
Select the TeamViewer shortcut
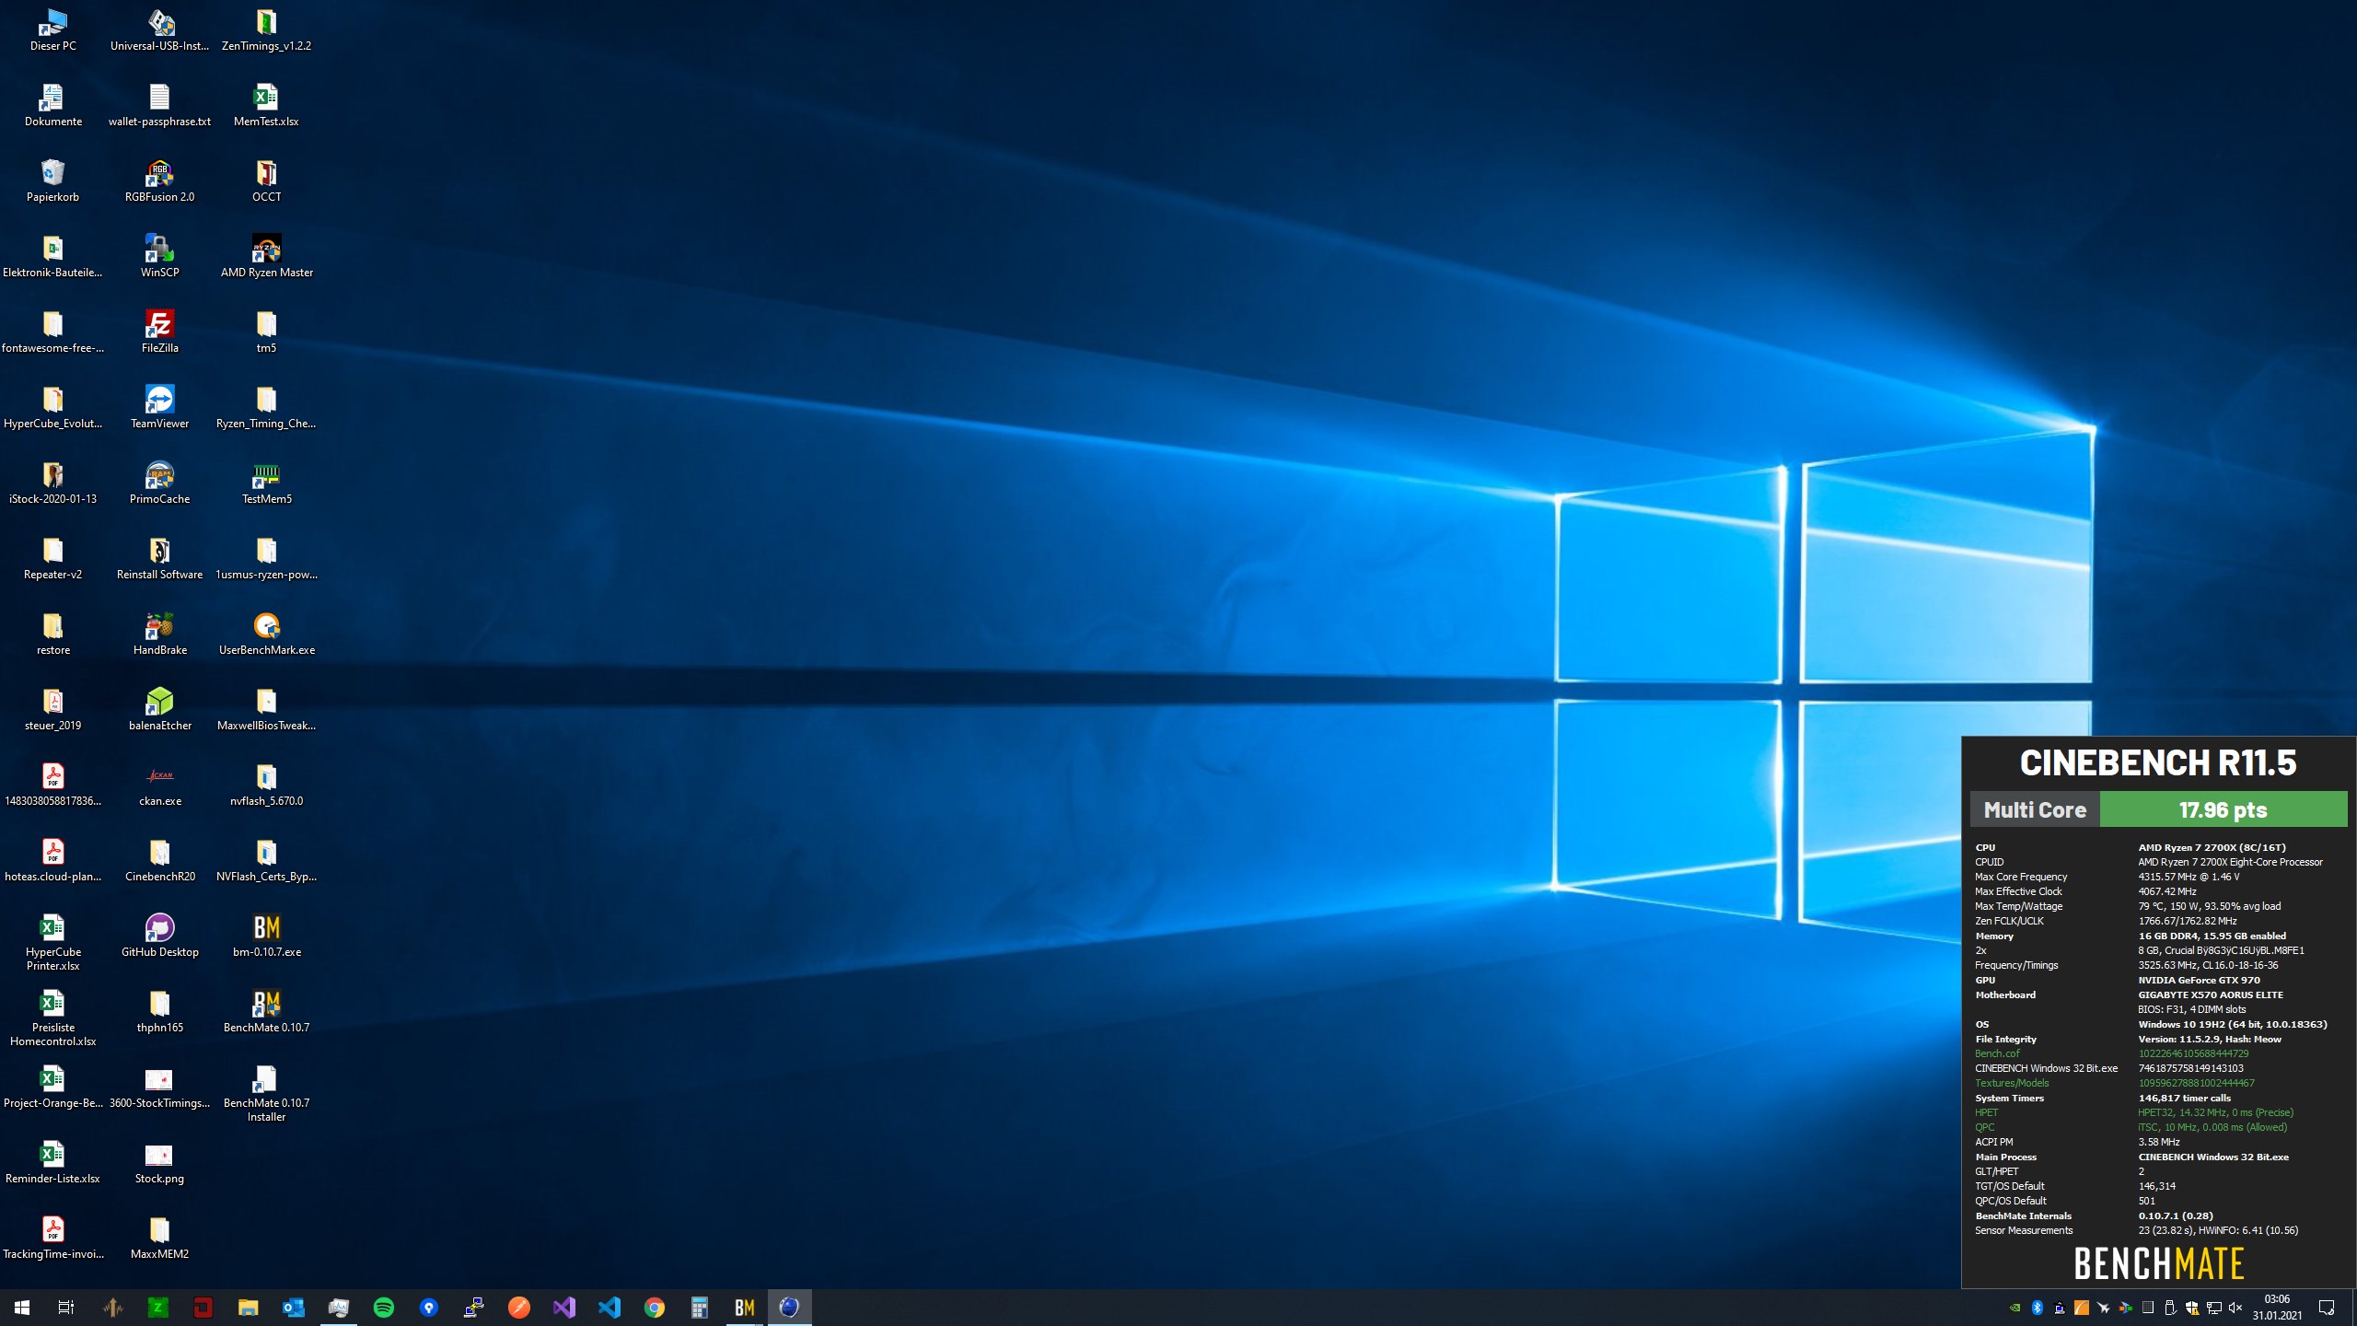(159, 407)
